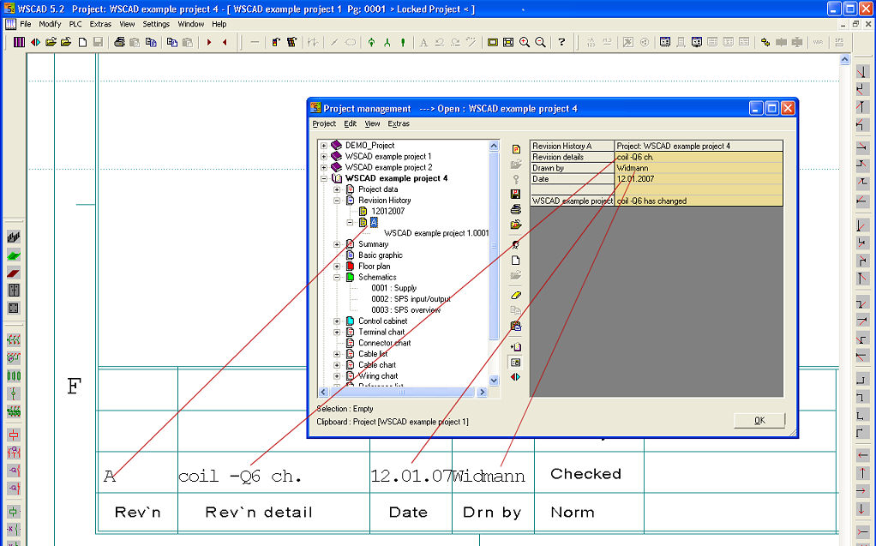Click the blank page icon in the dialog toolbar
The width and height of the screenshot is (876, 546).
516,260
